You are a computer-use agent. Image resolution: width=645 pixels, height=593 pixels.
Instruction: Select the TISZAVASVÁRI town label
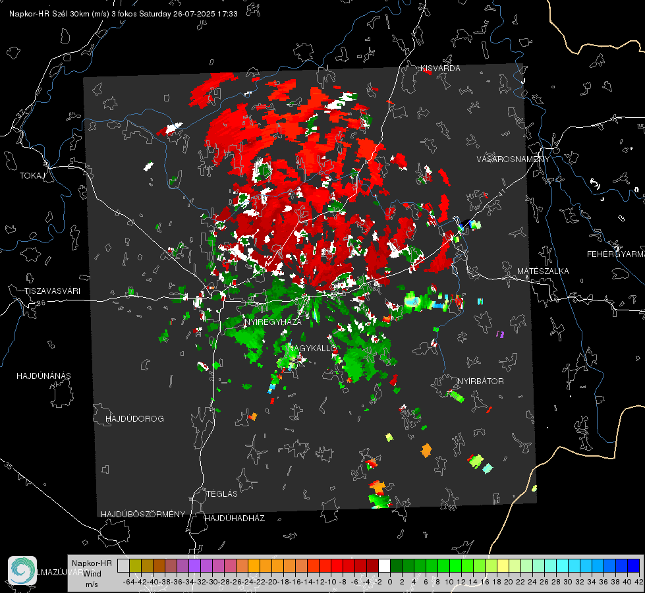[52, 291]
